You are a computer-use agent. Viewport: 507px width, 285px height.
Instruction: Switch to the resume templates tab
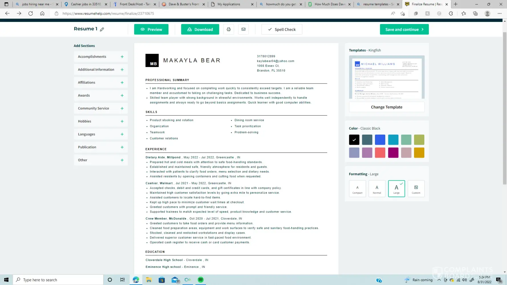pos(378,4)
